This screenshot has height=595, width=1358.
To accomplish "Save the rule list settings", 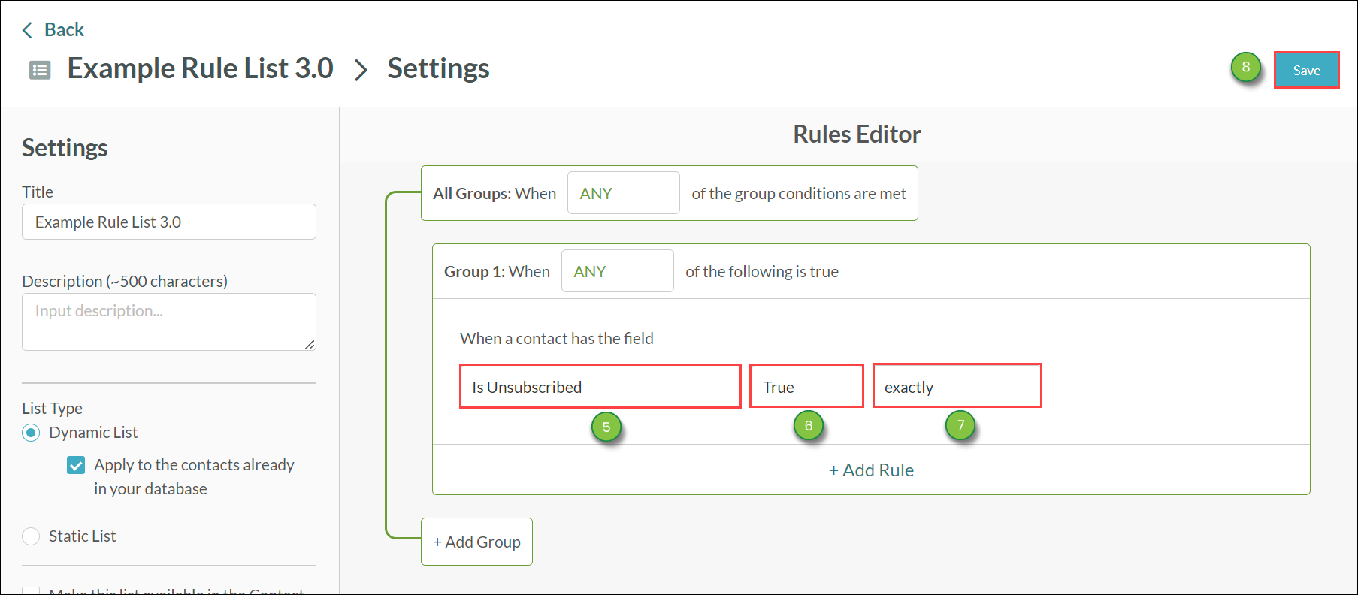I will point(1307,70).
